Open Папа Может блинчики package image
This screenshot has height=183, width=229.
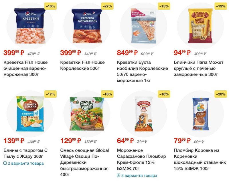coord(200,26)
